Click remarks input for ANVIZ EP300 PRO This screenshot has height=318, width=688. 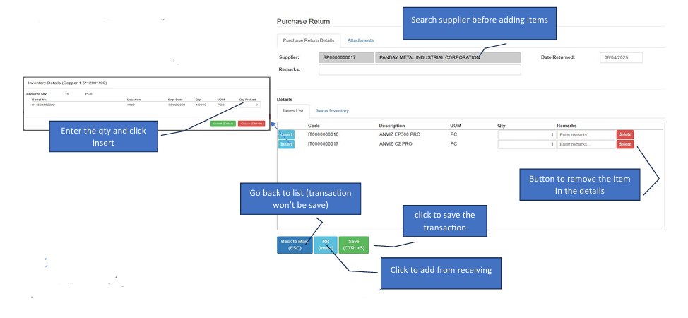tap(585, 134)
